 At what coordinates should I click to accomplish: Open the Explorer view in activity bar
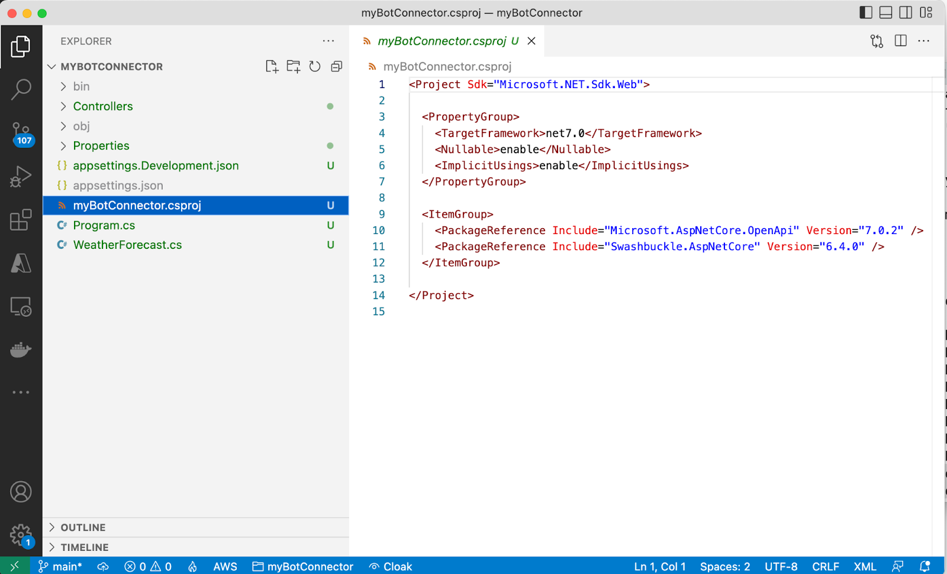click(x=21, y=46)
